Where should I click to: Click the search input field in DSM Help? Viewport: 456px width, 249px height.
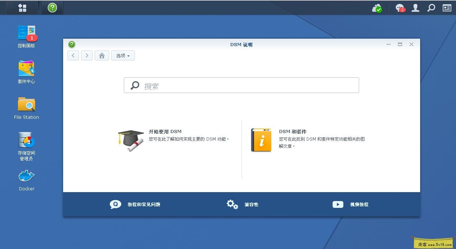[241, 85]
